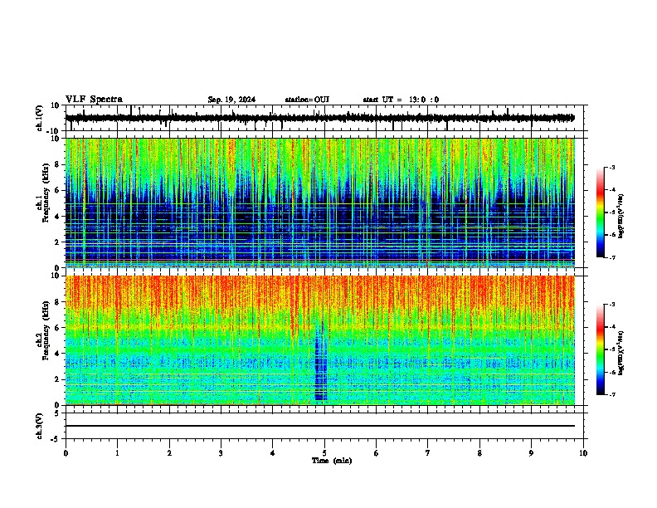
Task: Click the "station=OUI" header label
Action: tap(307, 100)
